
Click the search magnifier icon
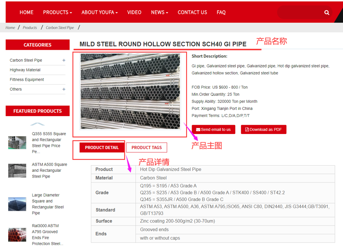[x=327, y=12]
